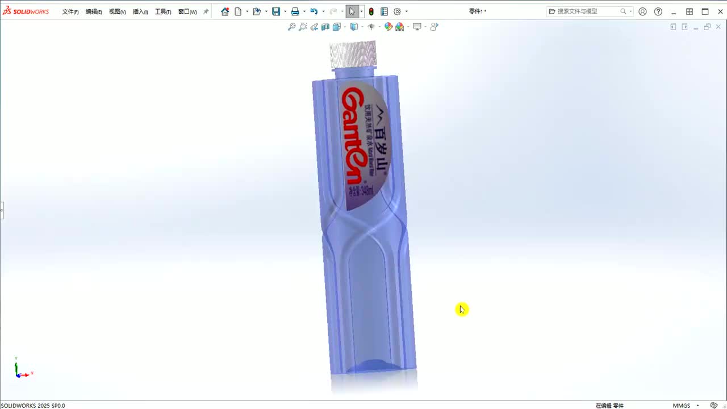727x409 pixels.
Task: Open the 文件(F) menu
Action: [x=70, y=11]
